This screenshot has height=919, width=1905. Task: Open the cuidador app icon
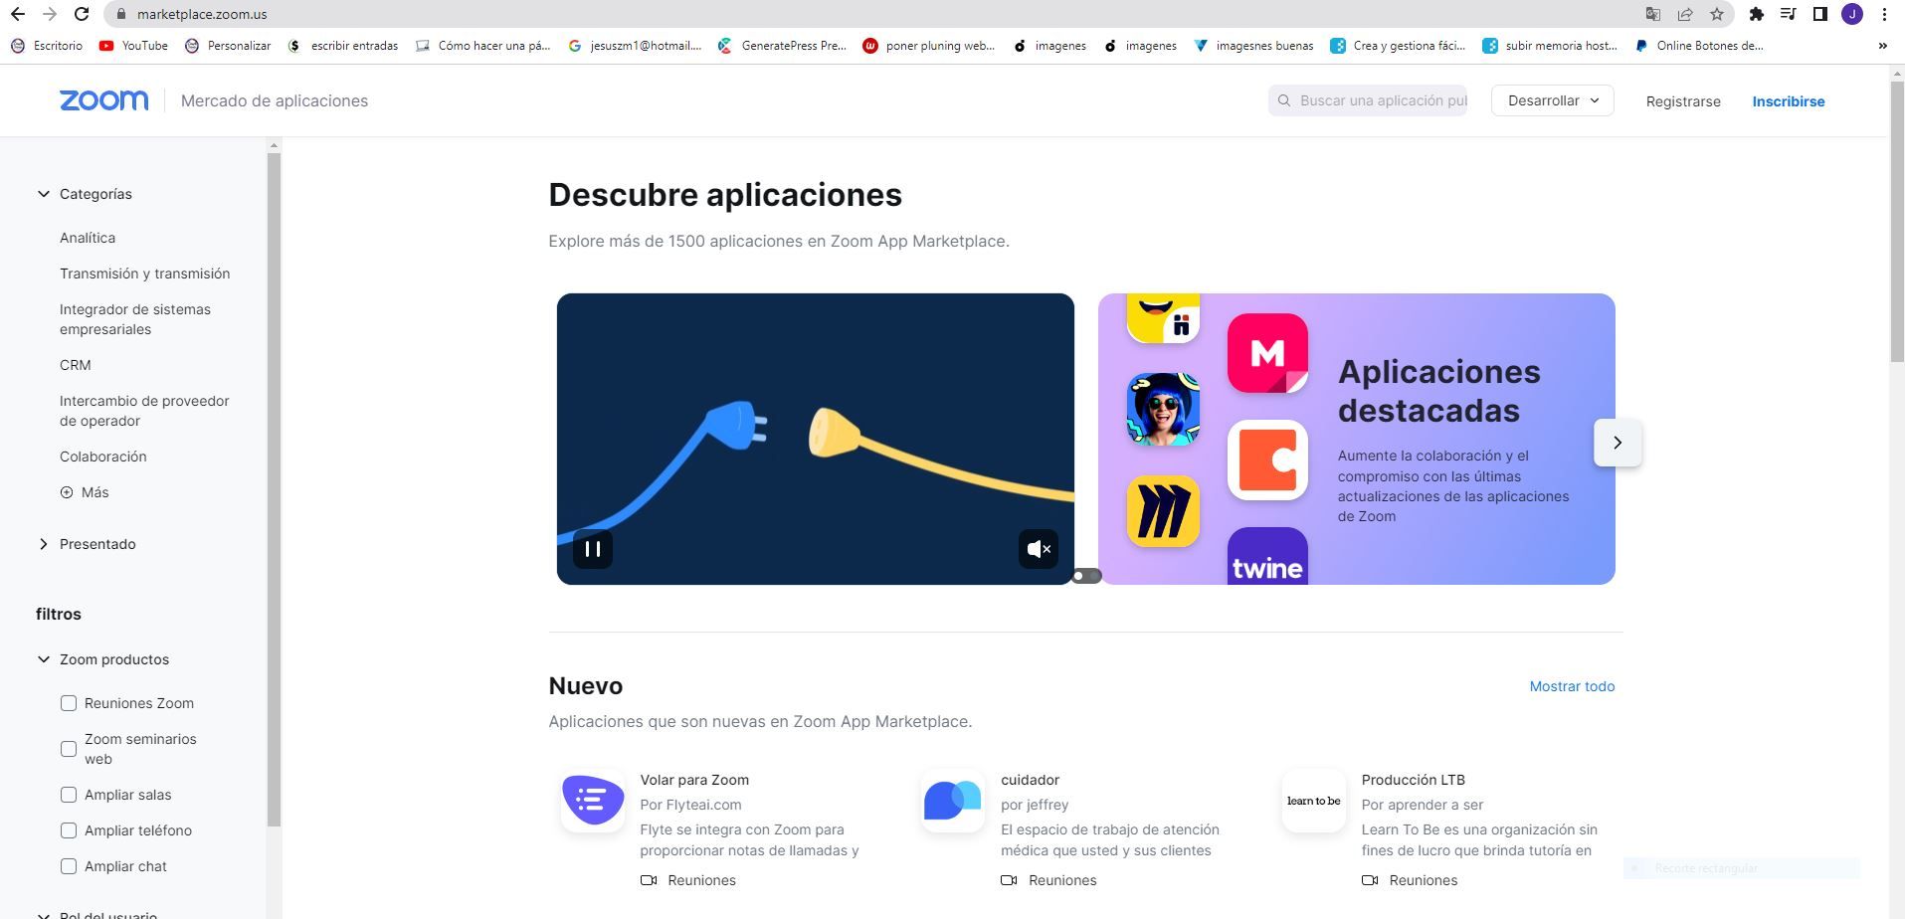coord(953,800)
